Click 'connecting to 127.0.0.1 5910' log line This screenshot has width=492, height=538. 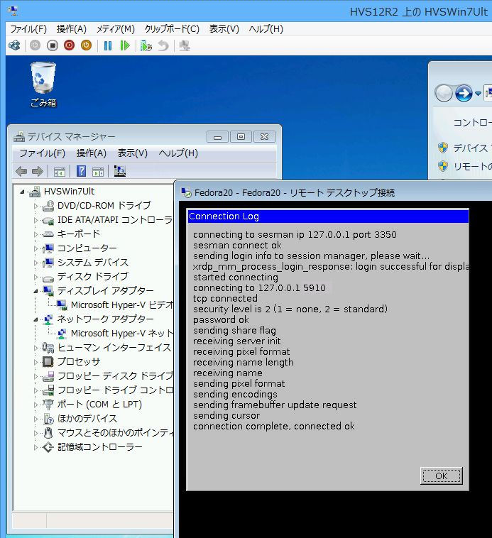259,288
